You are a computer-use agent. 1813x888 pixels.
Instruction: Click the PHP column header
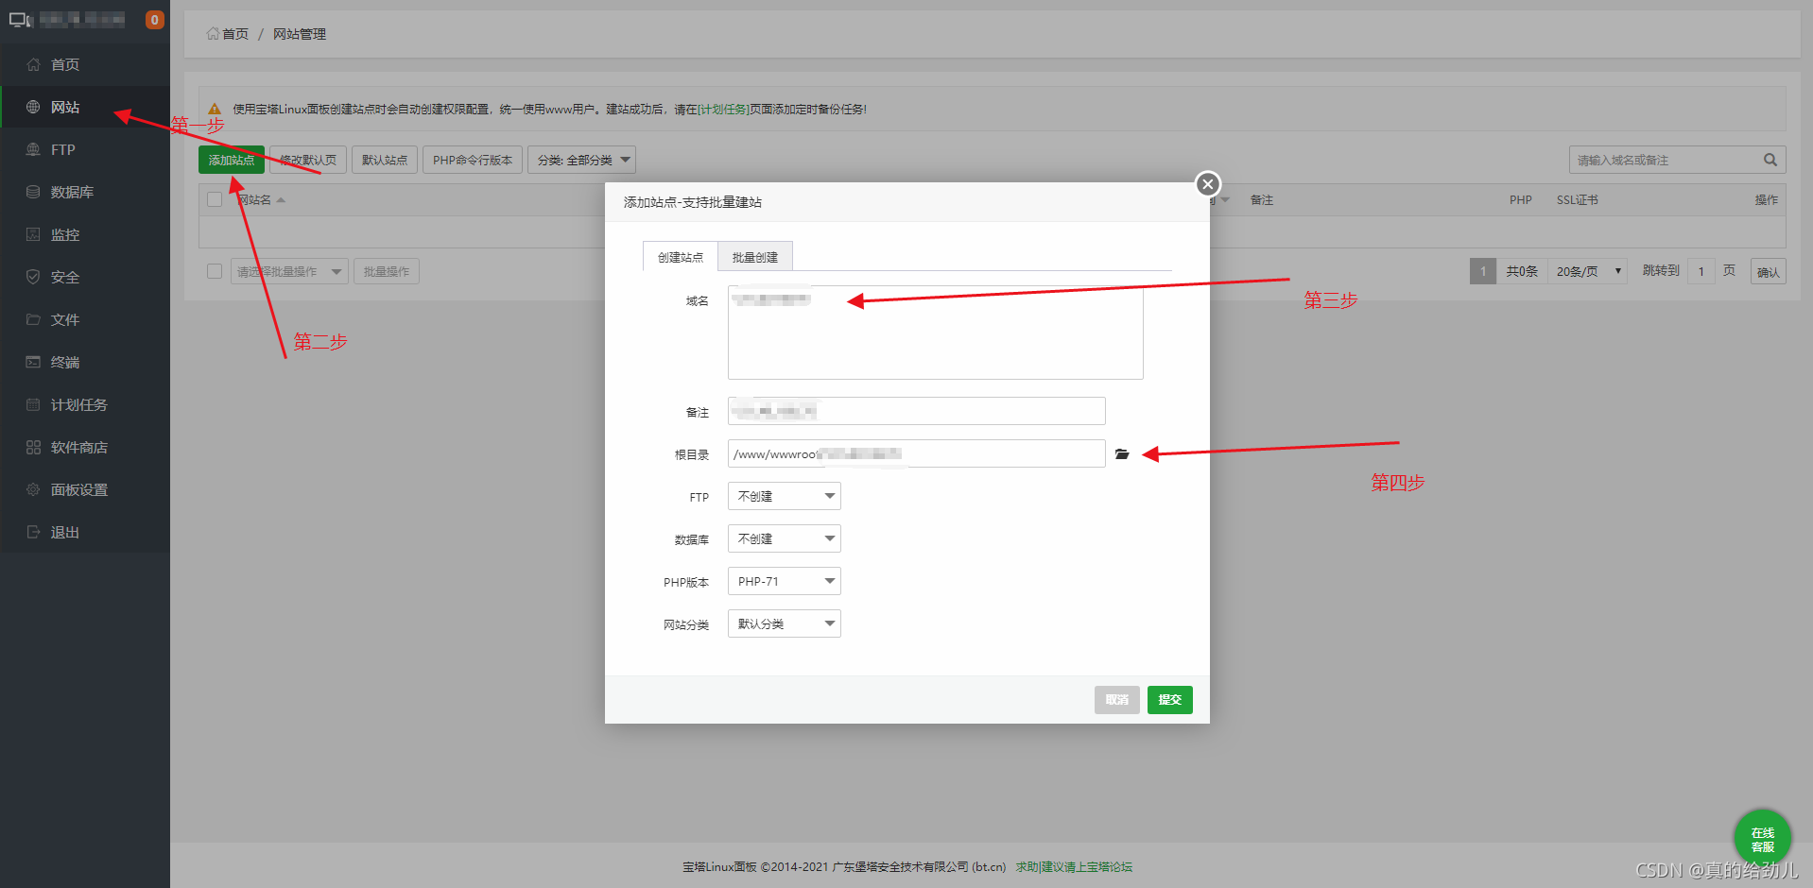point(1521,199)
